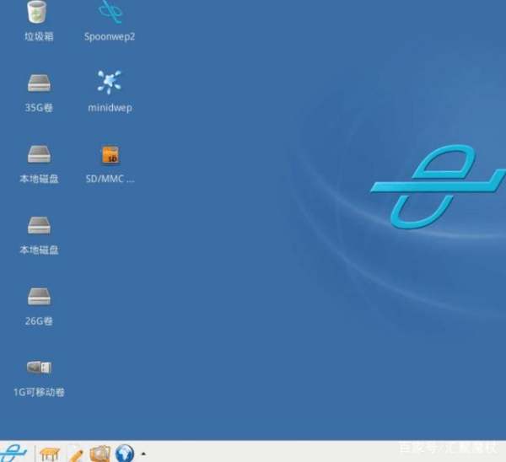Click the minidwep label text
The image size is (506, 462).
tap(110, 108)
